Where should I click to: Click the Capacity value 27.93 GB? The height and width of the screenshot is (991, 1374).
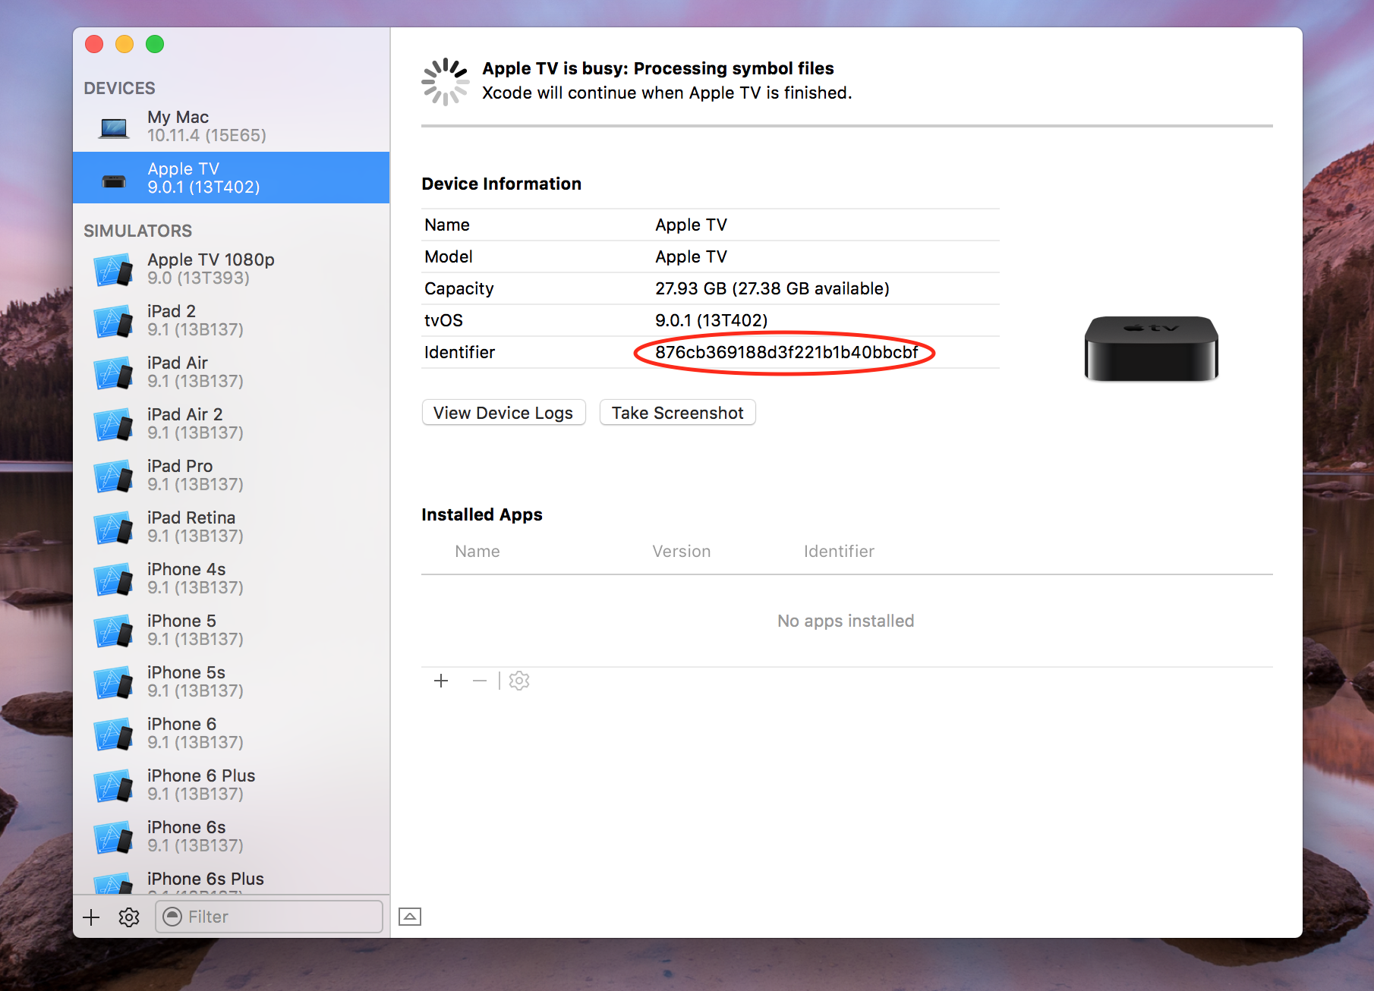coord(772,288)
